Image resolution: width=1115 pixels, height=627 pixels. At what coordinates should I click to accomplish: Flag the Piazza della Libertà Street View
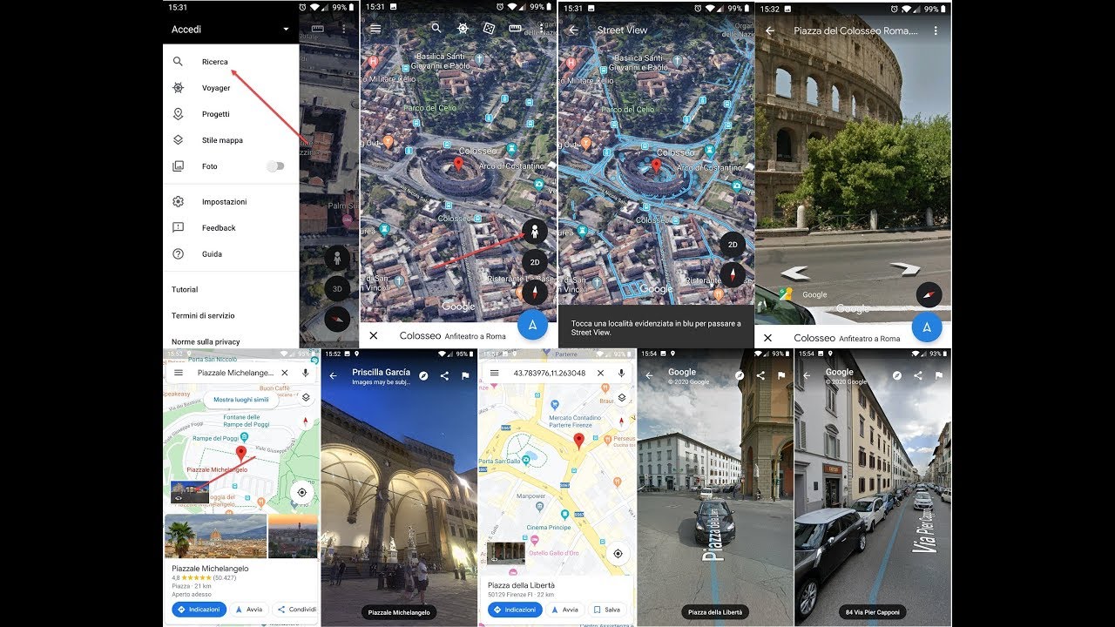[x=781, y=375]
